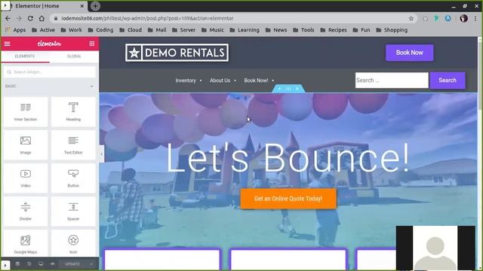The width and height of the screenshot is (483, 271).
Task: Open responsive mode monitor icon
Action: 41,264
